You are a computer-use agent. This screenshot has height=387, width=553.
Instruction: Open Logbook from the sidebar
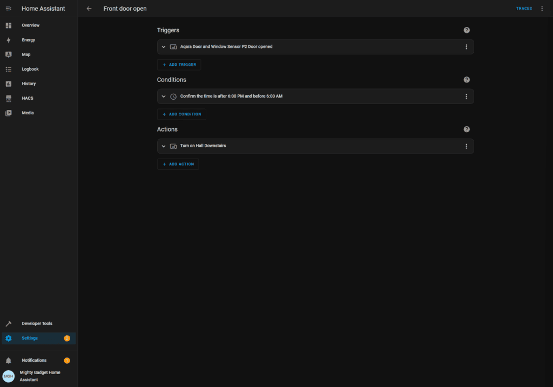pos(30,69)
